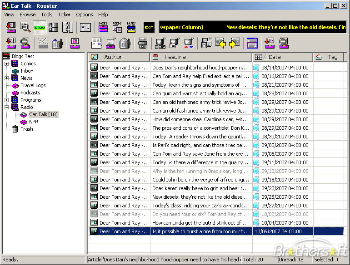Open the Browse menu
This screenshot has width=350, height=265.
[27, 15]
